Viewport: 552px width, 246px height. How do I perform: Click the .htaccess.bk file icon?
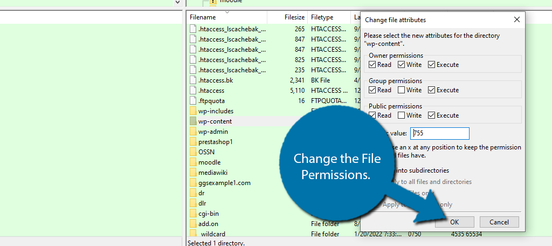point(193,80)
